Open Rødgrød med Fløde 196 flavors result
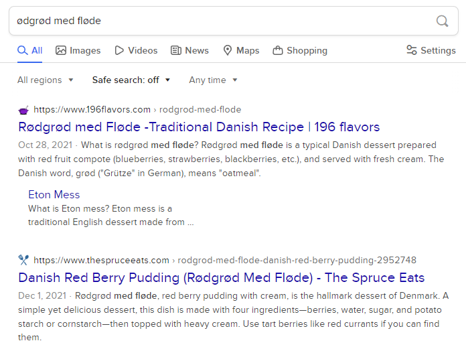The width and height of the screenshot is (466, 353). pos(199,127)
